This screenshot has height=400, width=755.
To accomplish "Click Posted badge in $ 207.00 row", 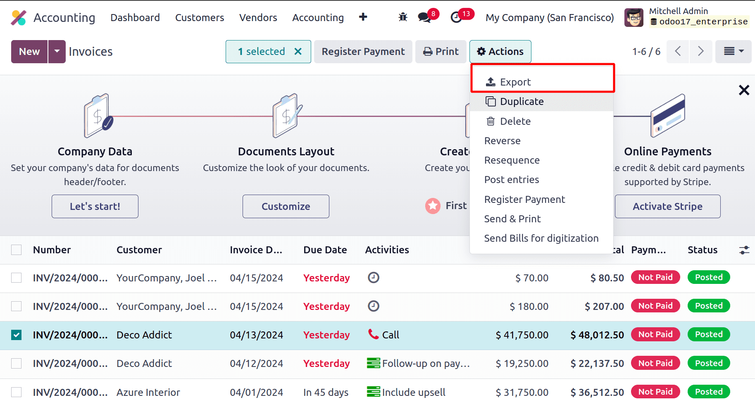I will pyautogui.click(x=709, y=306).
